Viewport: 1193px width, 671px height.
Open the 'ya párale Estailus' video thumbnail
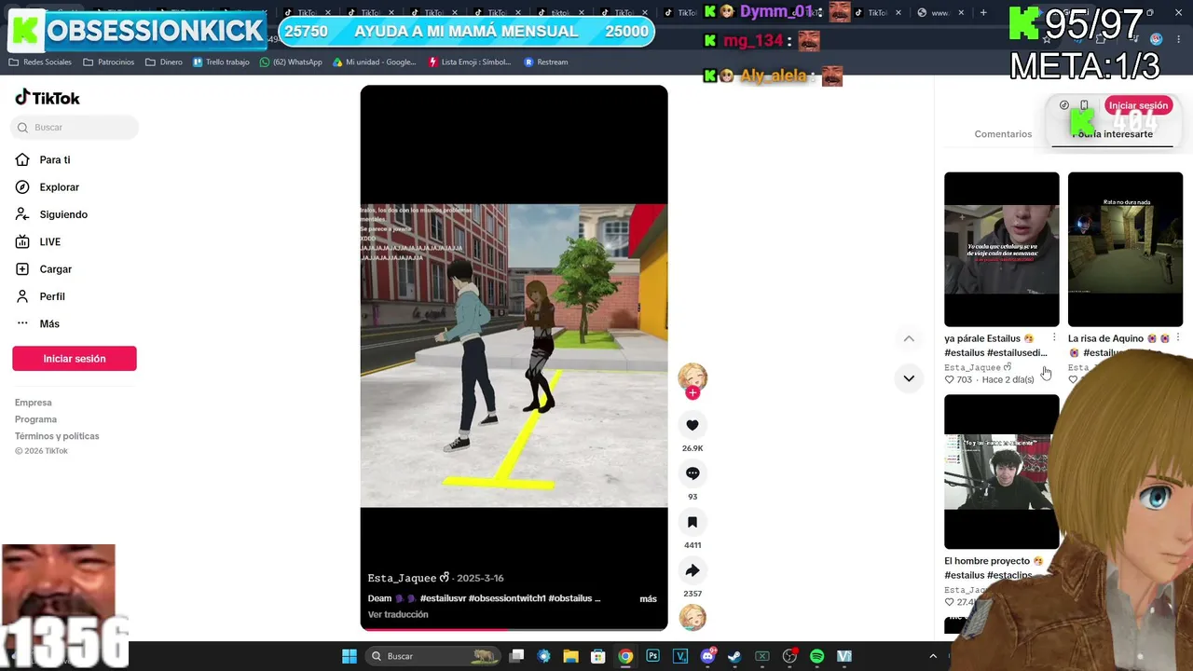point(1002,250)
